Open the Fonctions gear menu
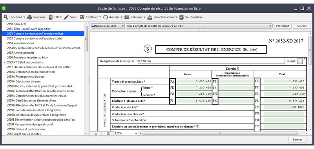This screenshot has width=314, height=149. click(x=5, y=17)
